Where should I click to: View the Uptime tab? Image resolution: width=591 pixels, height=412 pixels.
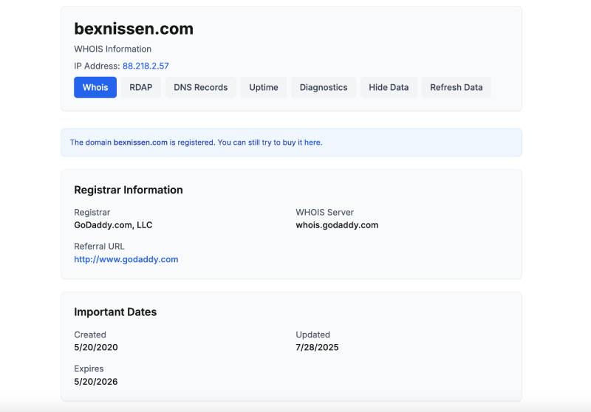pyautogui.click(x=263, y=87)
